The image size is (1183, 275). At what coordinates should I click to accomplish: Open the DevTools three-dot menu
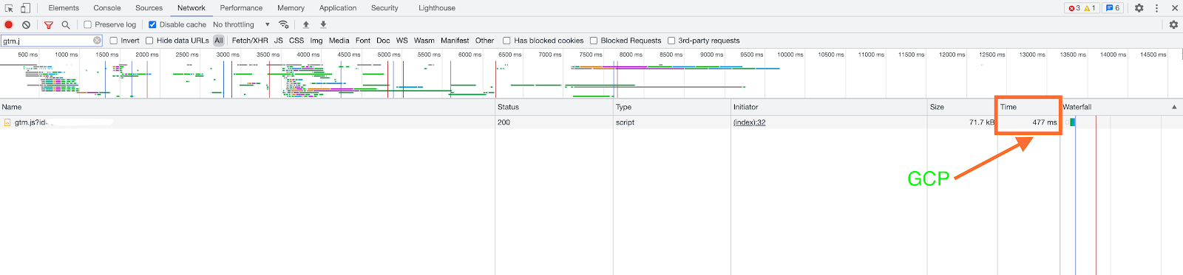(x=1157, y=8)
